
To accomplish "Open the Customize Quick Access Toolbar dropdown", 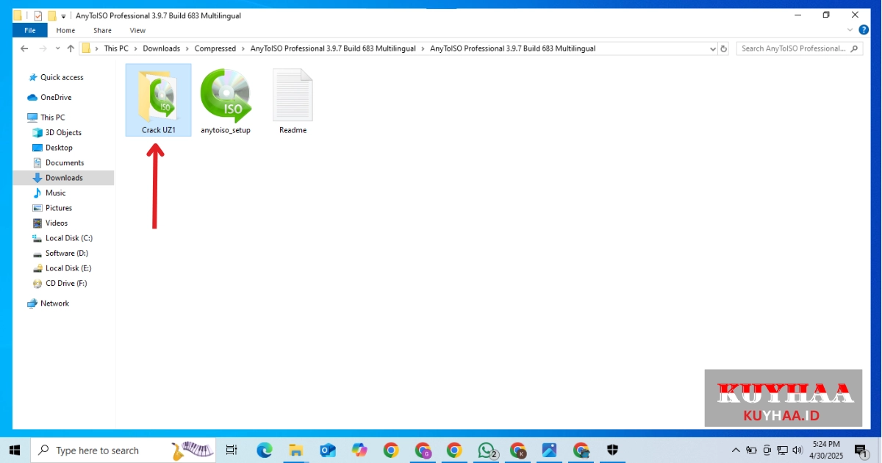I will [x=64, y=15].
